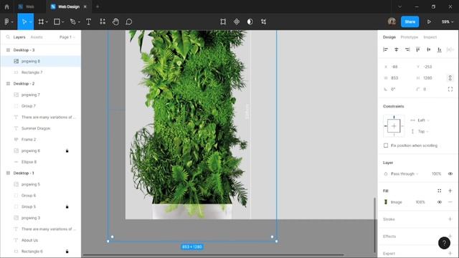Image resolution: width=459 pixels, height=258 pixels.
Task: Add a new fill with plus icon
Action: [x=450, y=191]
